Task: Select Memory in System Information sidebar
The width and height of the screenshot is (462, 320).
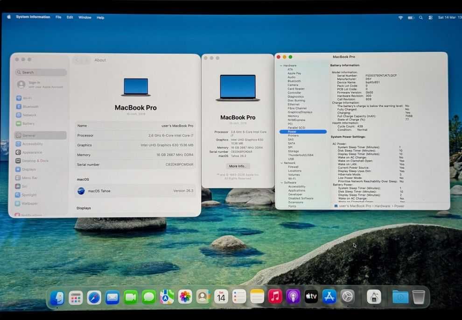Action: 293,116
